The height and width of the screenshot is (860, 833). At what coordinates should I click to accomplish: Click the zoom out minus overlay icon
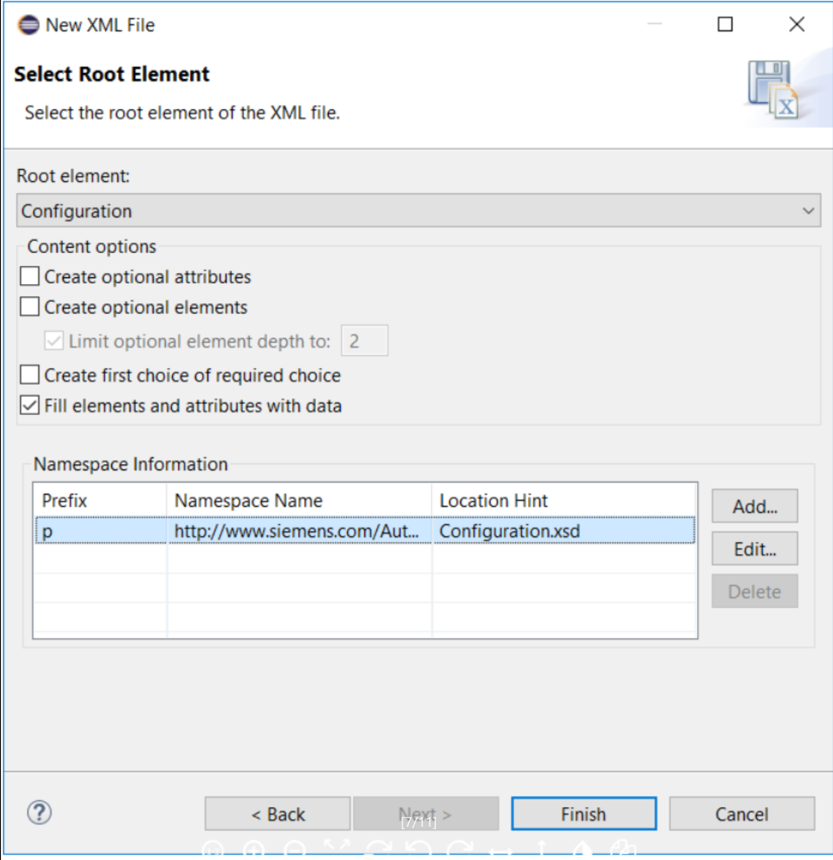click(x=295, y=849)
